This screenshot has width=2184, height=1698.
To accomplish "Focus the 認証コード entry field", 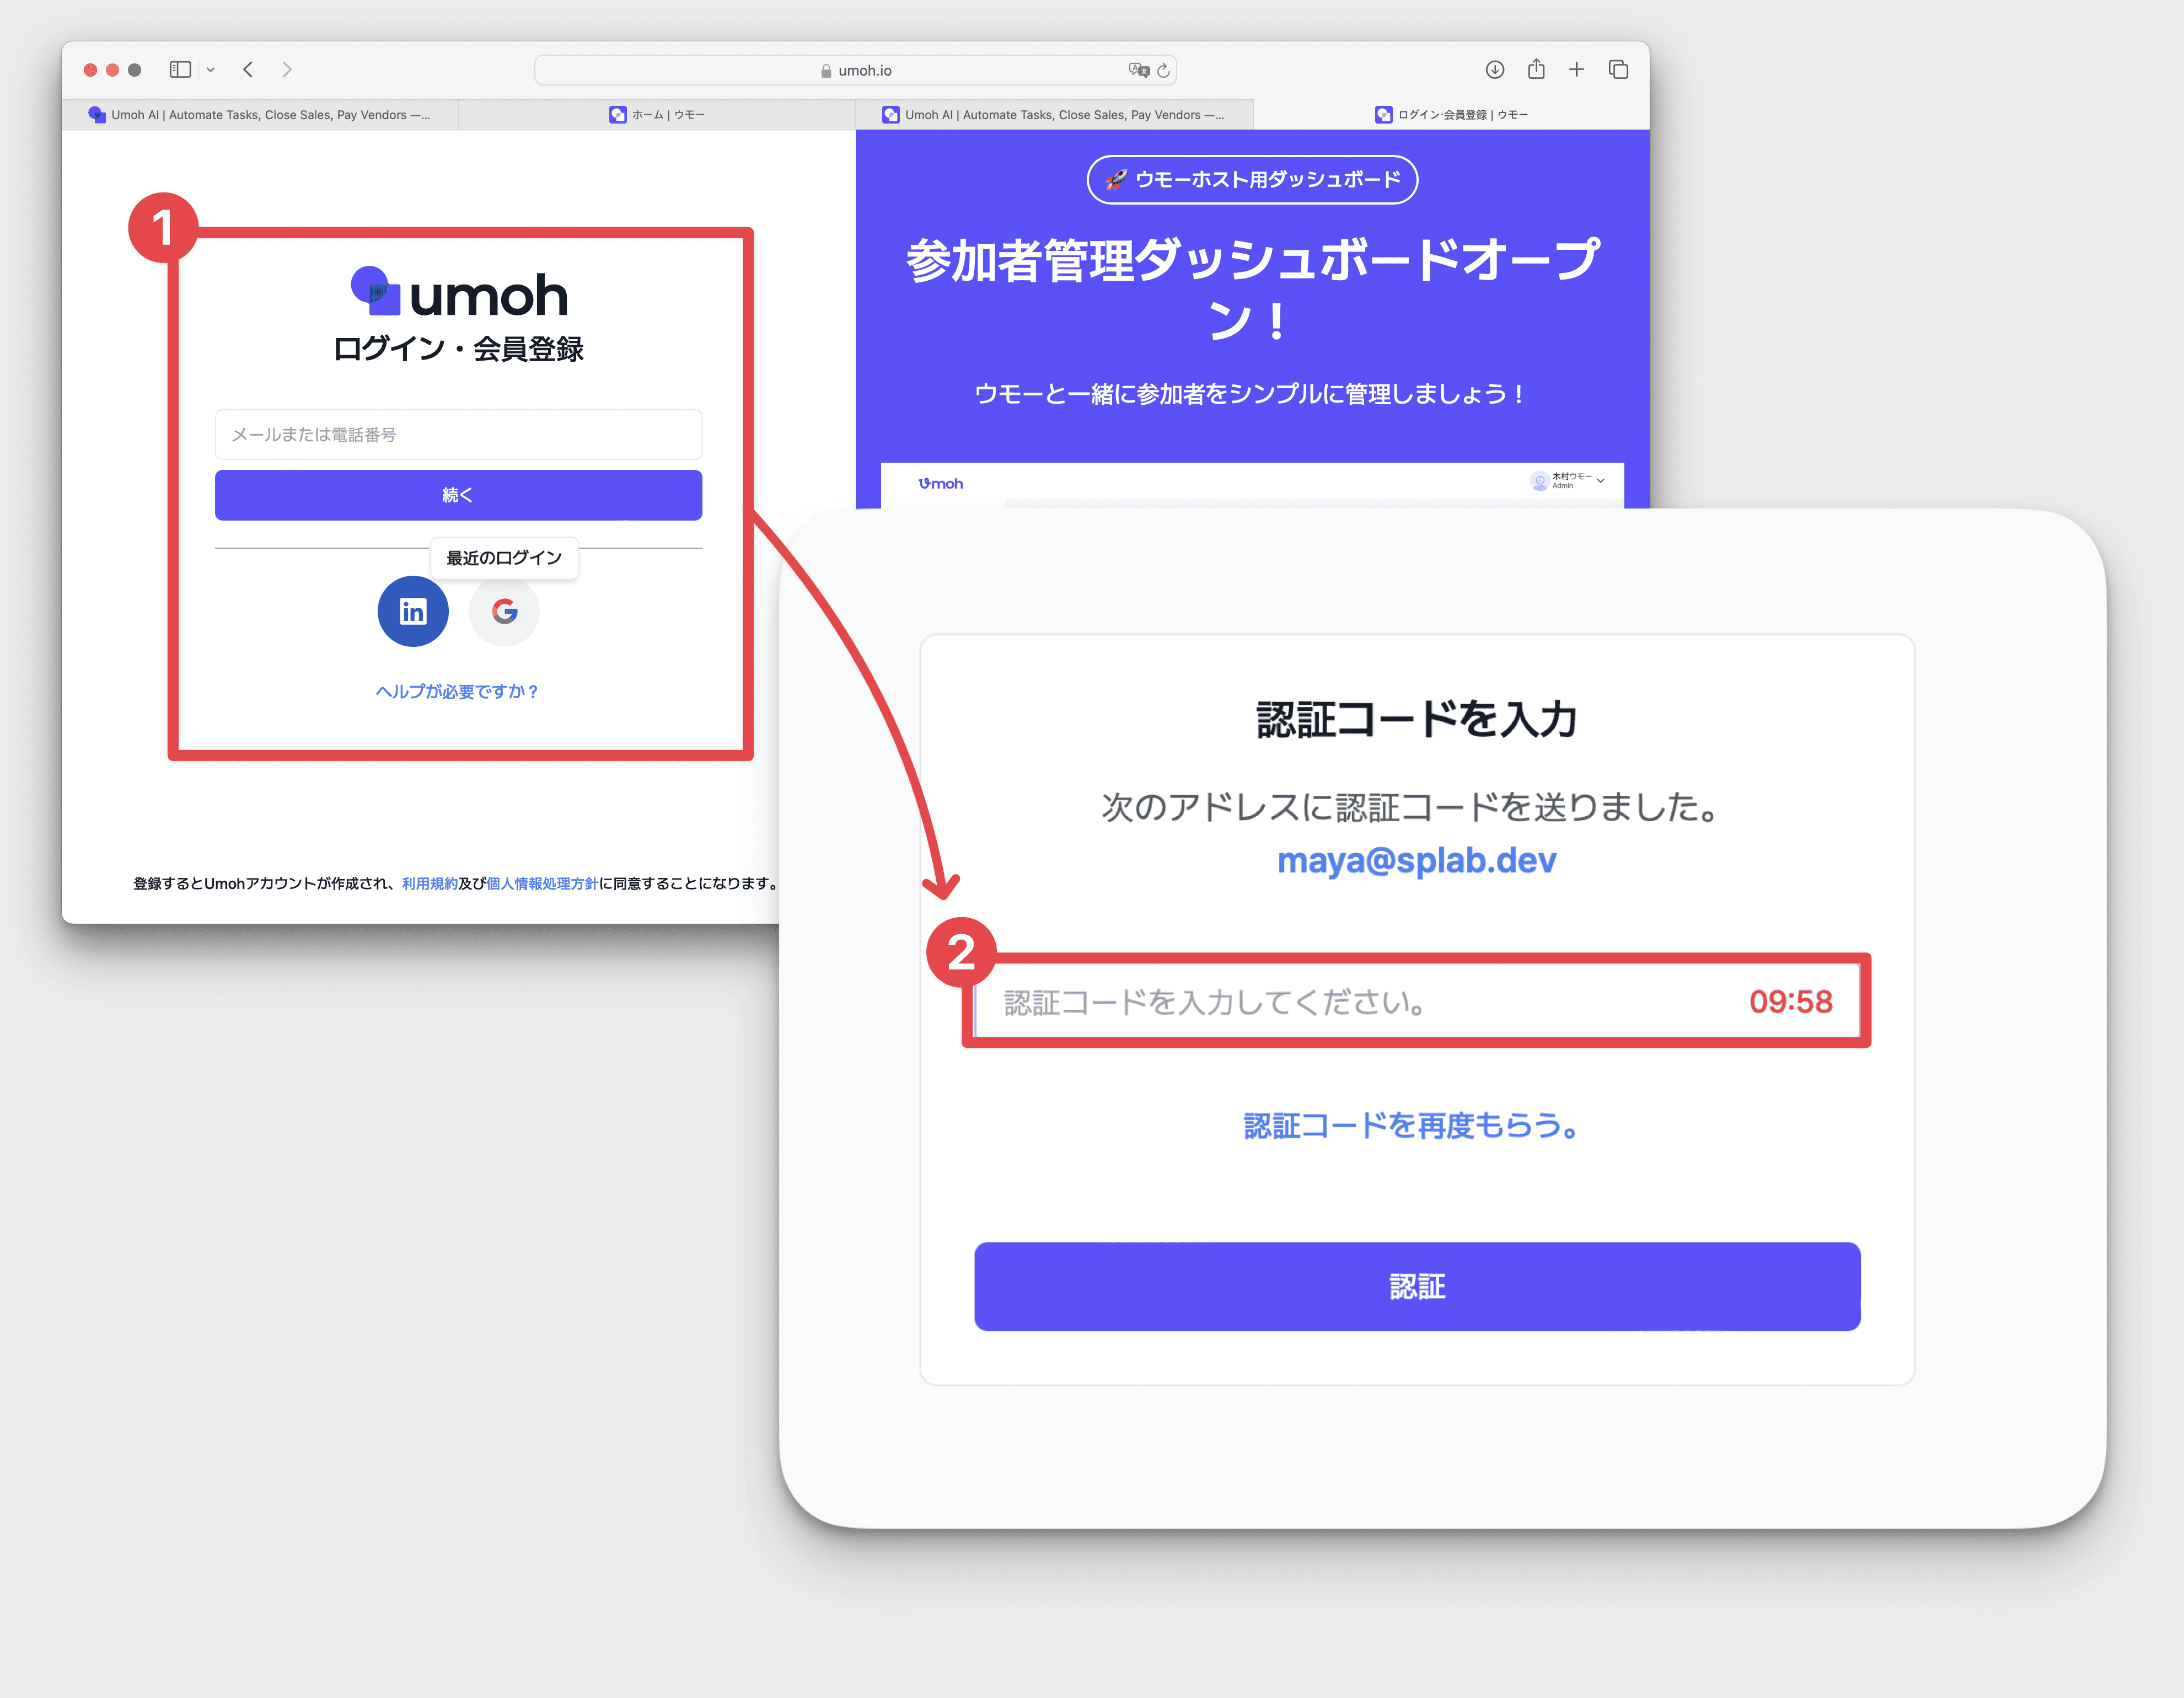I will [1417, 1001].
